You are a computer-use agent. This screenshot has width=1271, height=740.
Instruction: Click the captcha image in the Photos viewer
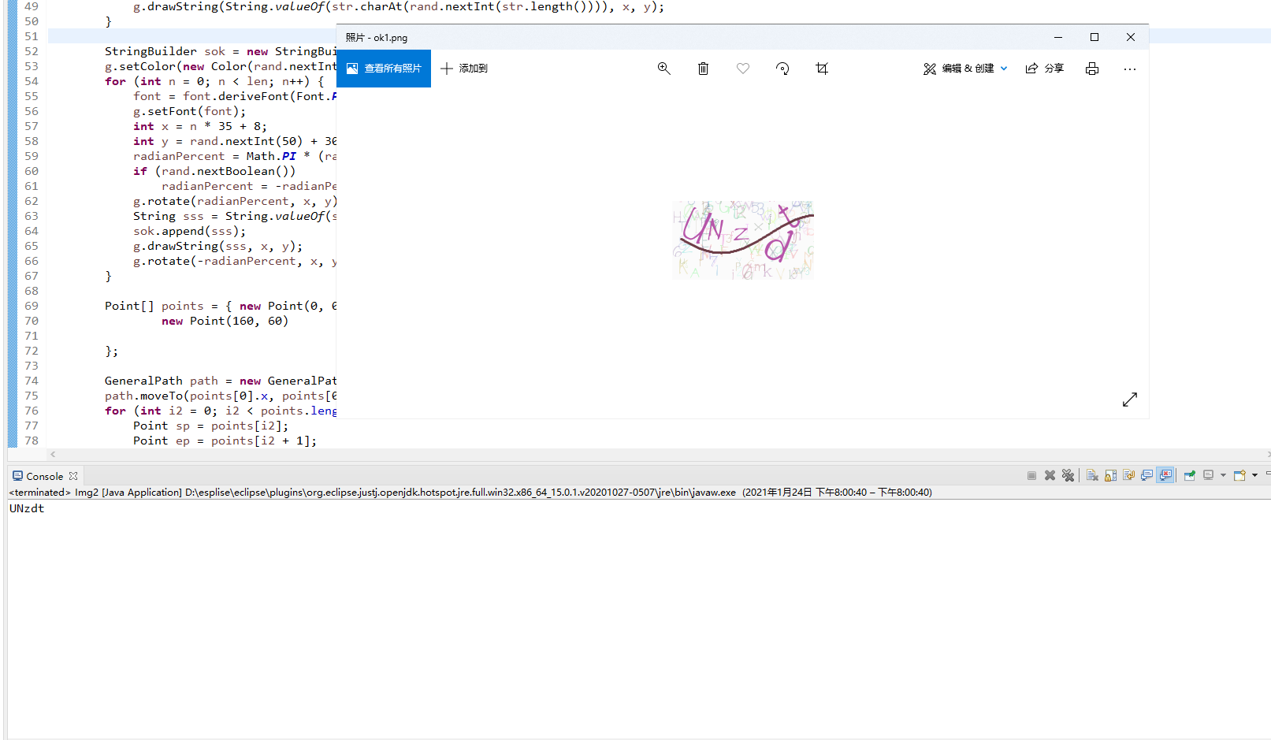tap(742, 240)
